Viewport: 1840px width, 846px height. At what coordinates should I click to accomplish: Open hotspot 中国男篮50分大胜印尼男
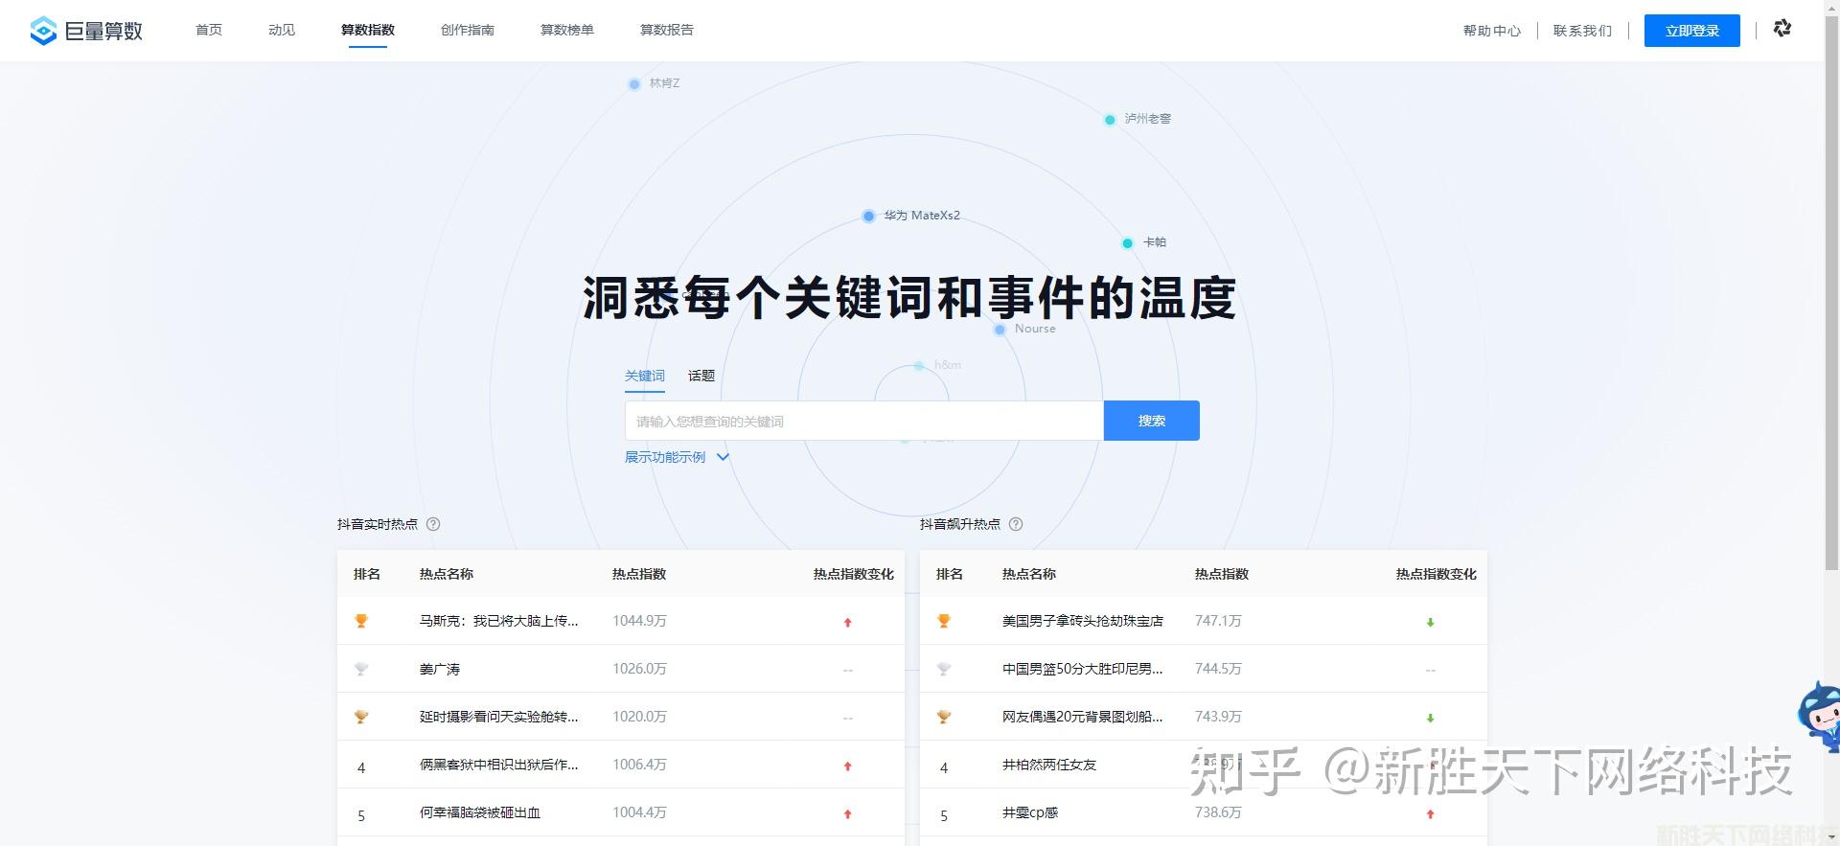point(1083,669)
